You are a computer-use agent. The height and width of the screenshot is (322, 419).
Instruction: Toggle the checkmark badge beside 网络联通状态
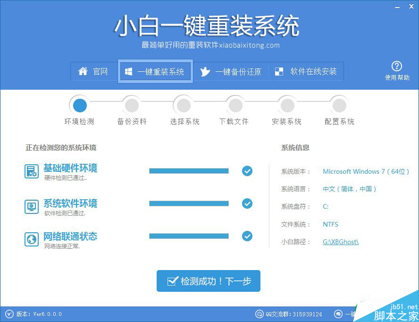point(247,236)
